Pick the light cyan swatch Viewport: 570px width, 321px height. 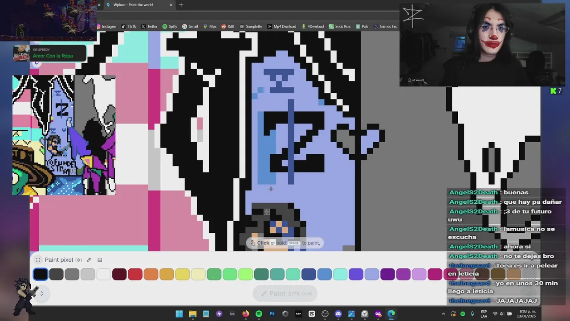point(340,274)
